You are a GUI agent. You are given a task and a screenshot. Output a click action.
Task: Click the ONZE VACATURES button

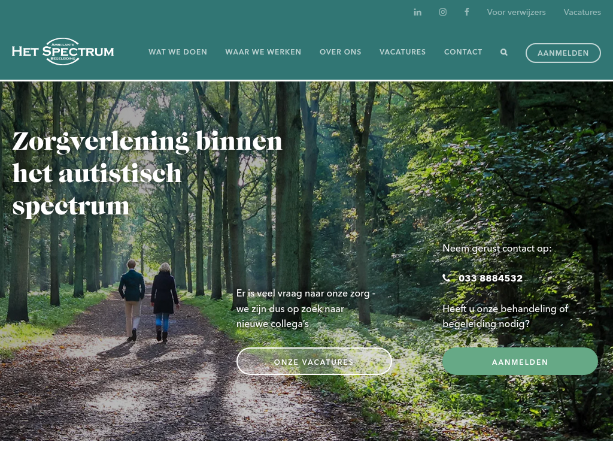click(x=314, y=361)
